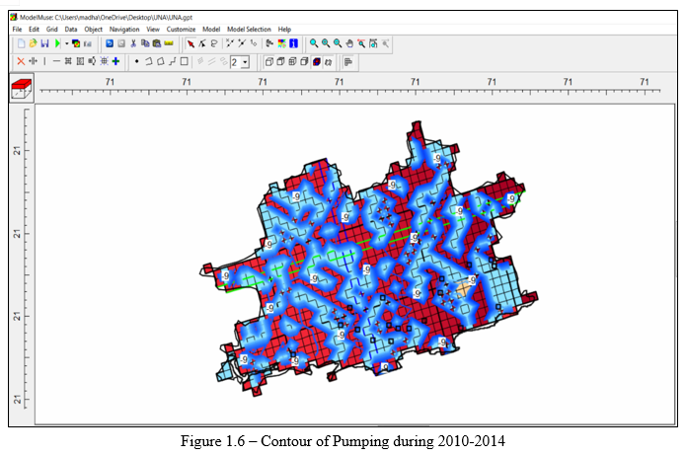Image resolution: width=687 pixels, height=456 pixels.
Task: Choose the Create Polygon Object tool
Action: click(160, 61)
